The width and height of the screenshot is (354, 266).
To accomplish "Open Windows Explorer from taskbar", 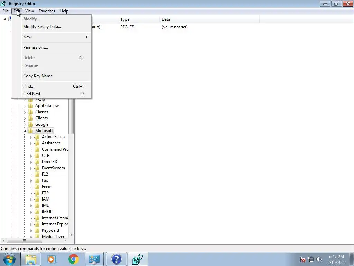I will click(31, 259).
